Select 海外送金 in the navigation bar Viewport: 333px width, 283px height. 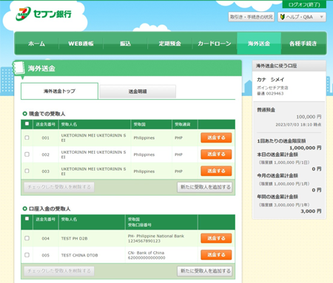coord(259,44)
